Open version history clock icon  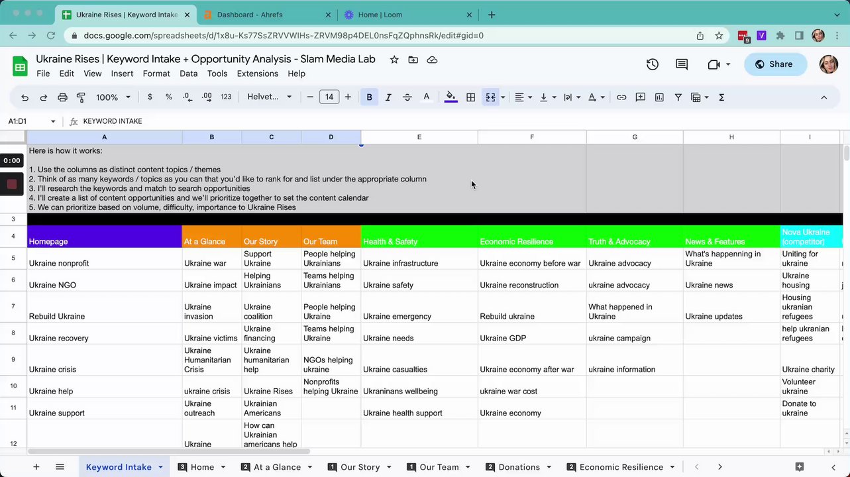point(653,64)
